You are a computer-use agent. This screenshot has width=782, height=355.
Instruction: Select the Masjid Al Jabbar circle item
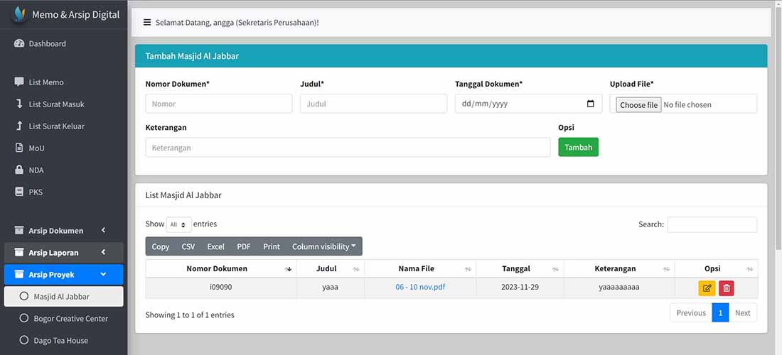point(64,296)
